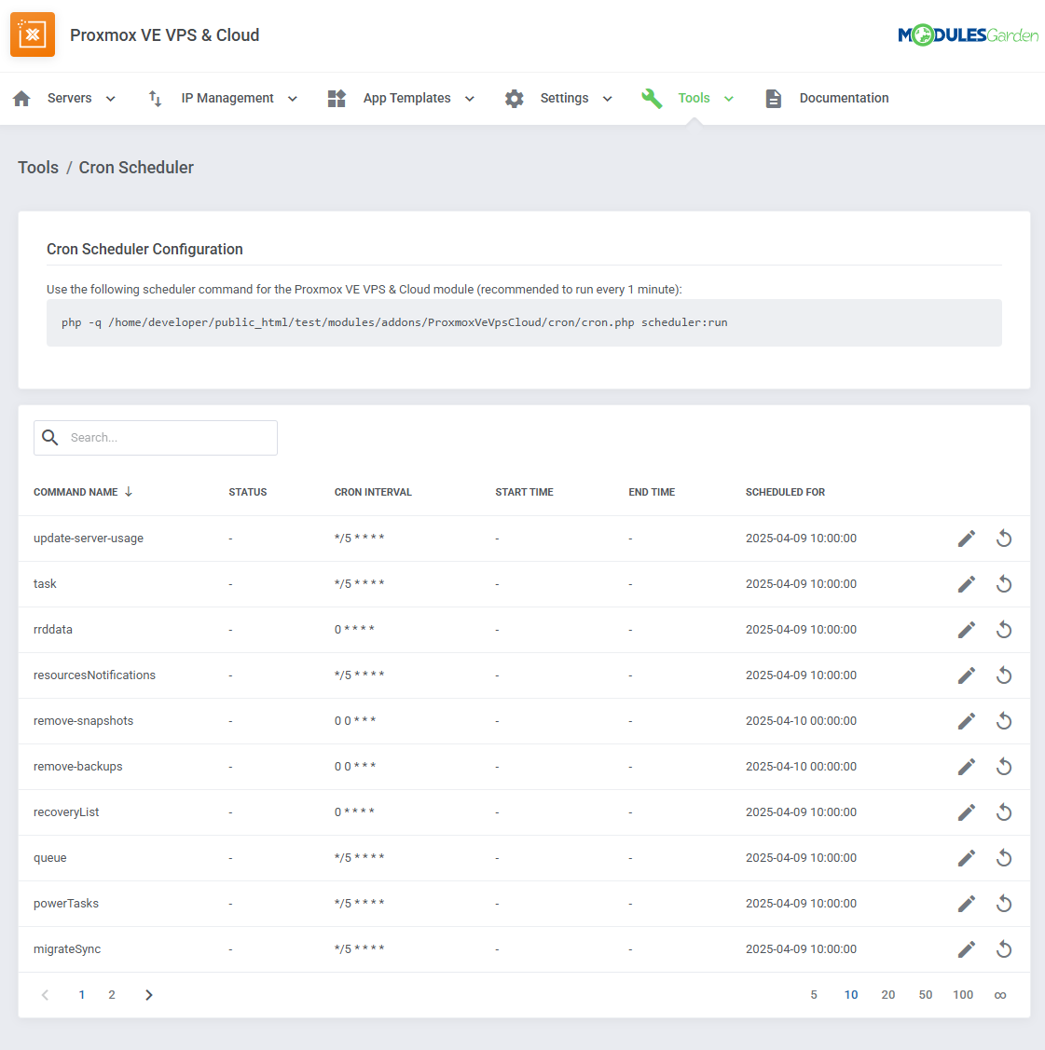Open the Tools menu
1045x1050 pixels.
point(694,99)
